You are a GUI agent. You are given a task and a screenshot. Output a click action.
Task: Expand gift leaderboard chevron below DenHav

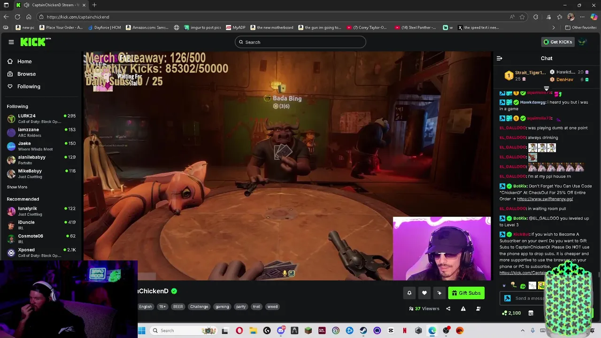[547, 88]
